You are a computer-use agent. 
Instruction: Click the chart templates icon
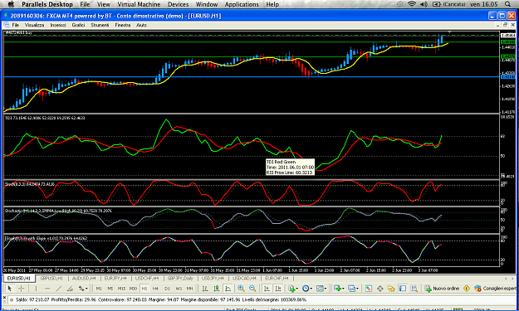click(320, 289)
